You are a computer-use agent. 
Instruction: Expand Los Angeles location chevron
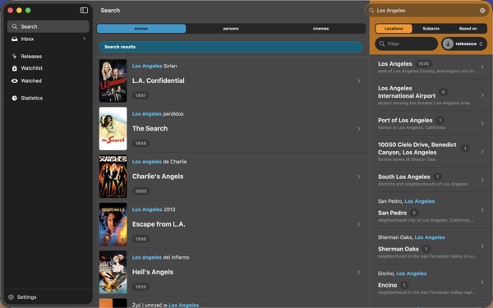(x=482, y=67)
